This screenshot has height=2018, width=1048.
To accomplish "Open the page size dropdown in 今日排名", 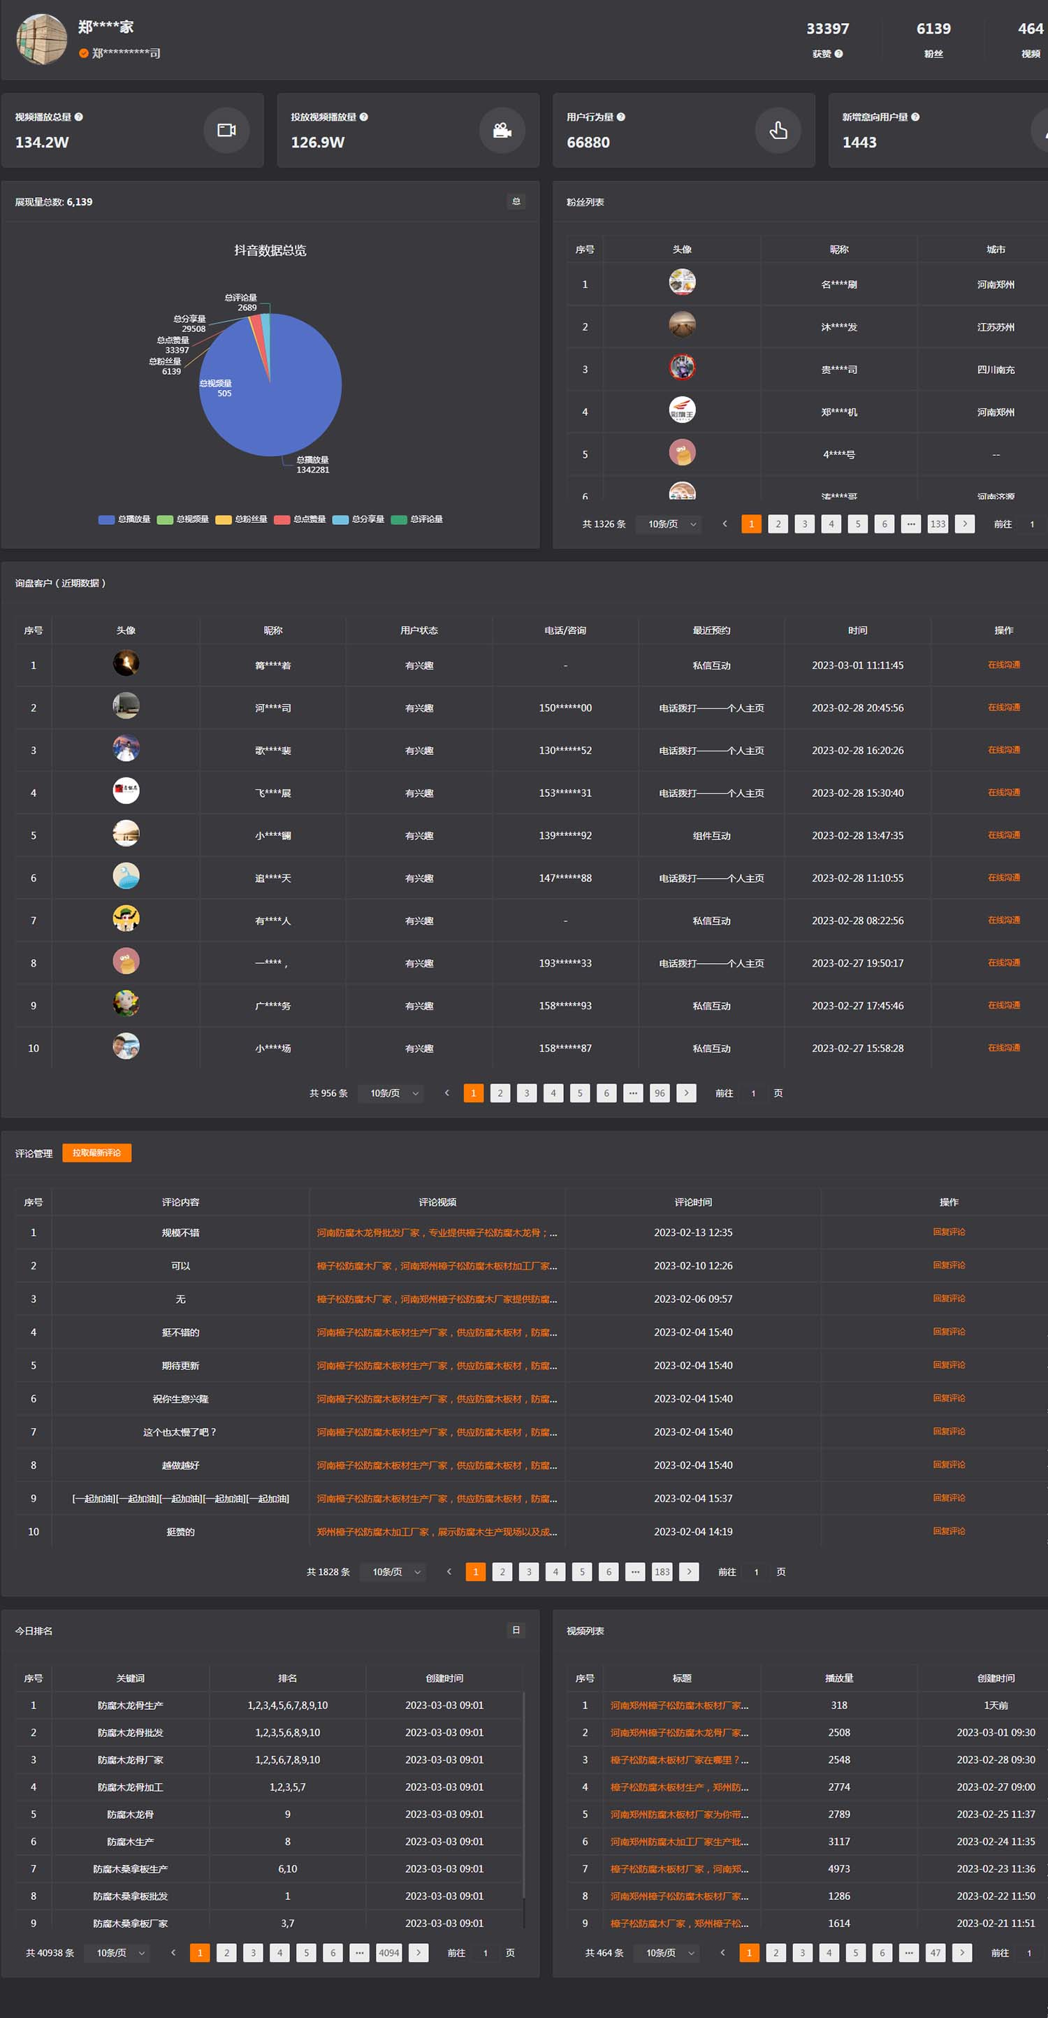I will tap(120, 1953).
